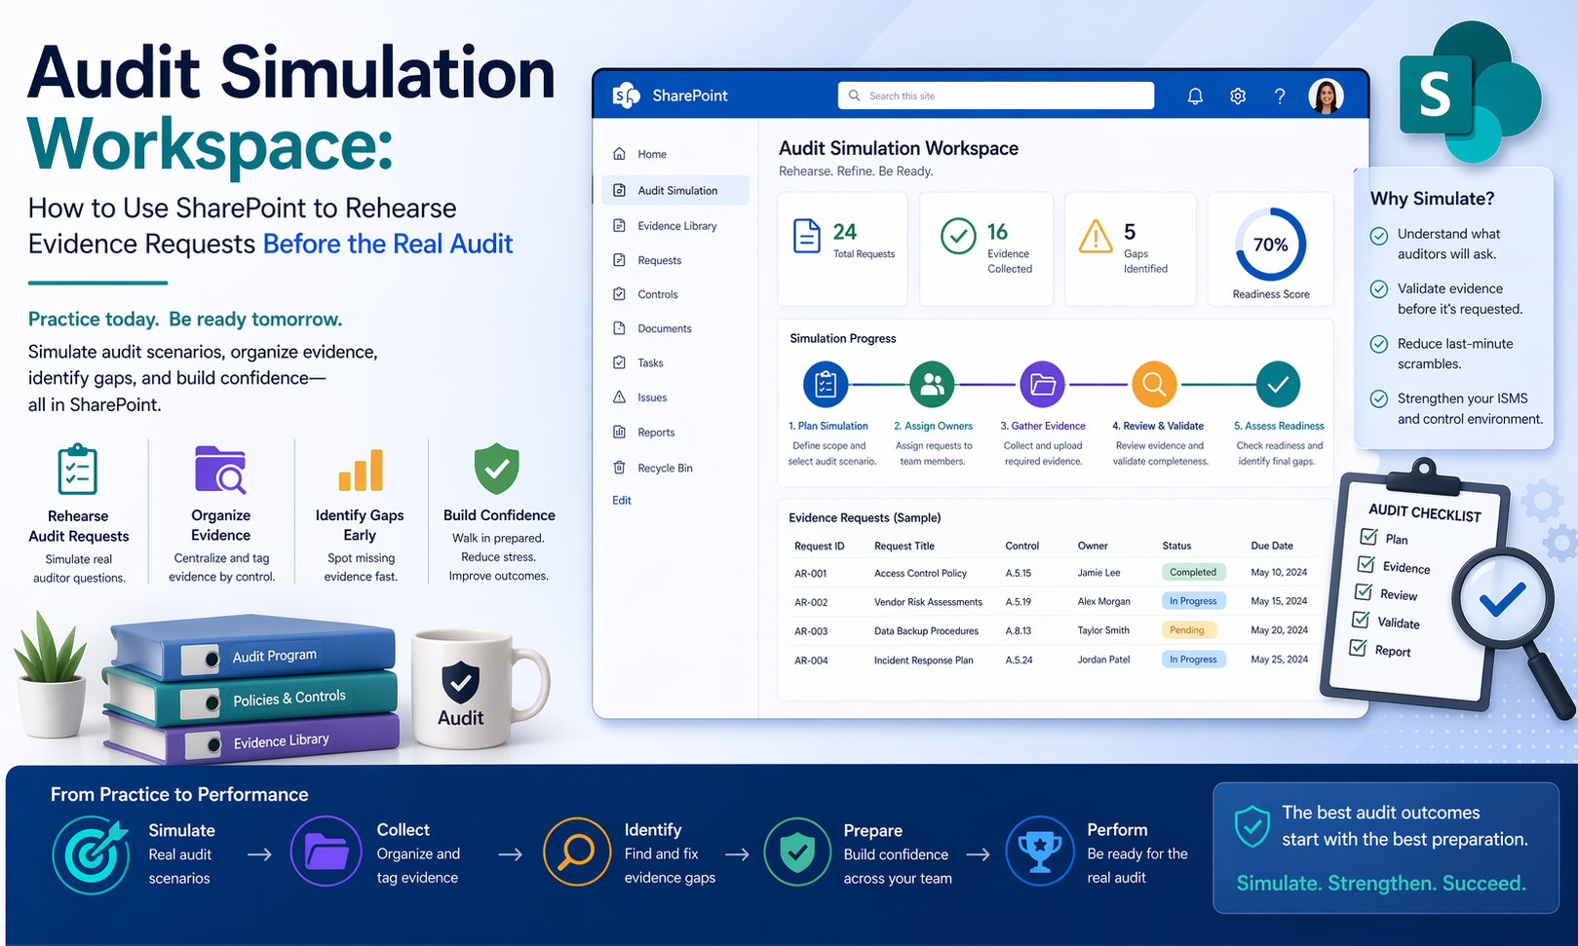Image resolution: width=1578 pixels, height=946 pixels.
Task: Click the help question mark icon
Action: pyautogui.click(x=1280, y=95)
